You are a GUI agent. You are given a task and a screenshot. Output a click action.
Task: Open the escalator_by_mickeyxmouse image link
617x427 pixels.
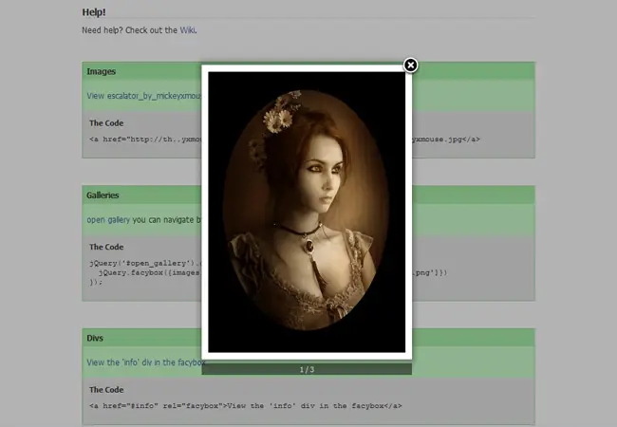coord(144,96)
